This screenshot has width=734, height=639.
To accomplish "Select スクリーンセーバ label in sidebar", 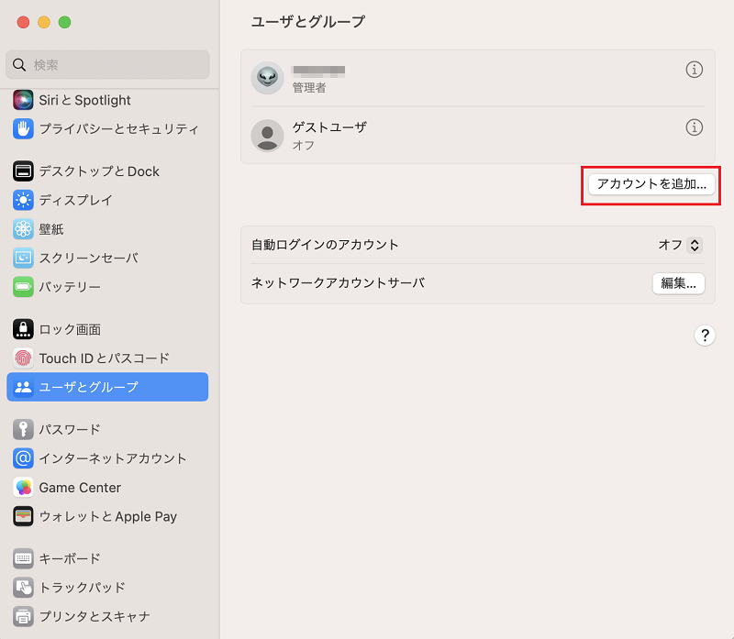I will click(x=88, y=258).
